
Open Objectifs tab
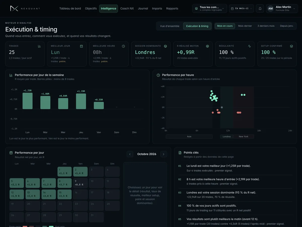(x=91, y=9)
